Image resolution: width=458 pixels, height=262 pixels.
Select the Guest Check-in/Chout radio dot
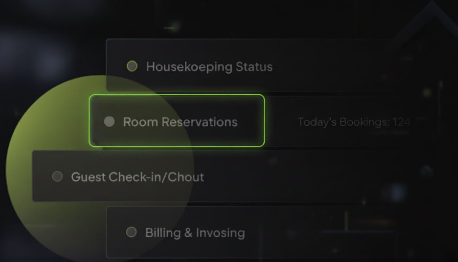click(57, 176)
